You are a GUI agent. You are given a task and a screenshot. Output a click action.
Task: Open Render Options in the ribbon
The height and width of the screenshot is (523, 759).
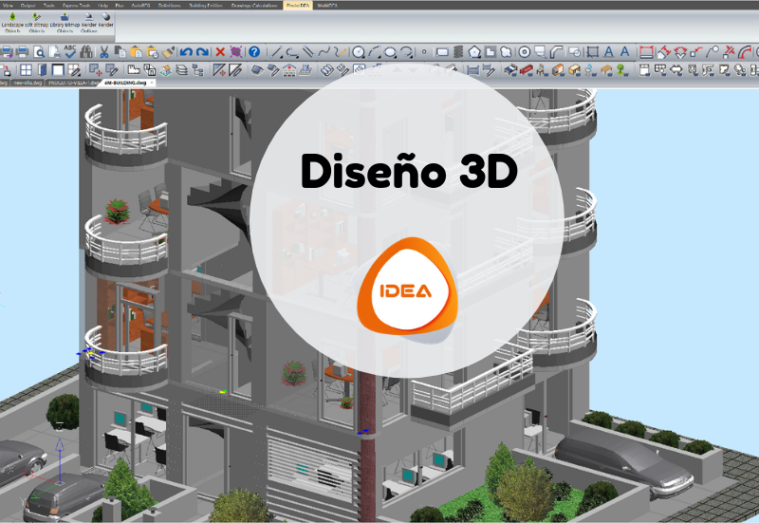point(88,22)
